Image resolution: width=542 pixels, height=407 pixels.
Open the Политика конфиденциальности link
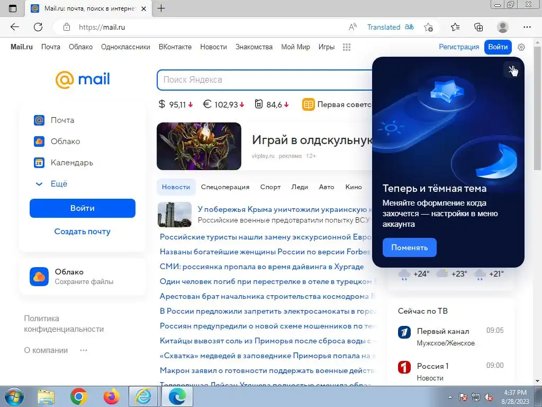point(64,324)
